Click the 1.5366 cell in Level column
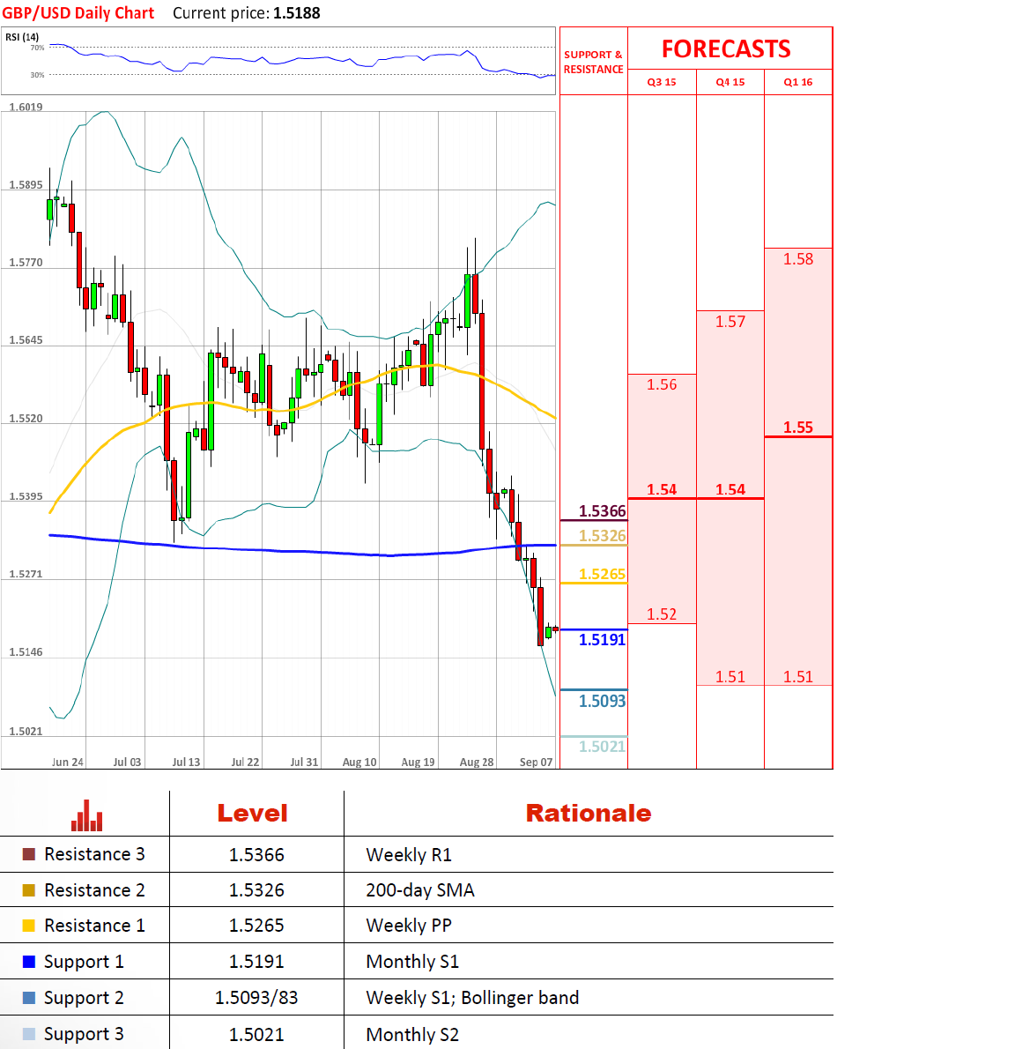Image resolution: width=1015 pixels, height=1049 pixels. (256, 855)
